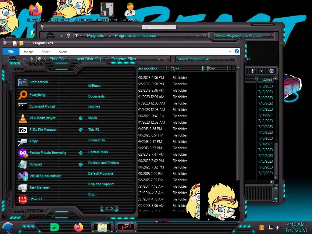Open Control Panel from start menu
312x234 pixels.
tap(98, 152)
